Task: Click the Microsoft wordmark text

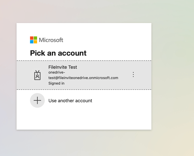Action: [x=51, y=40]
